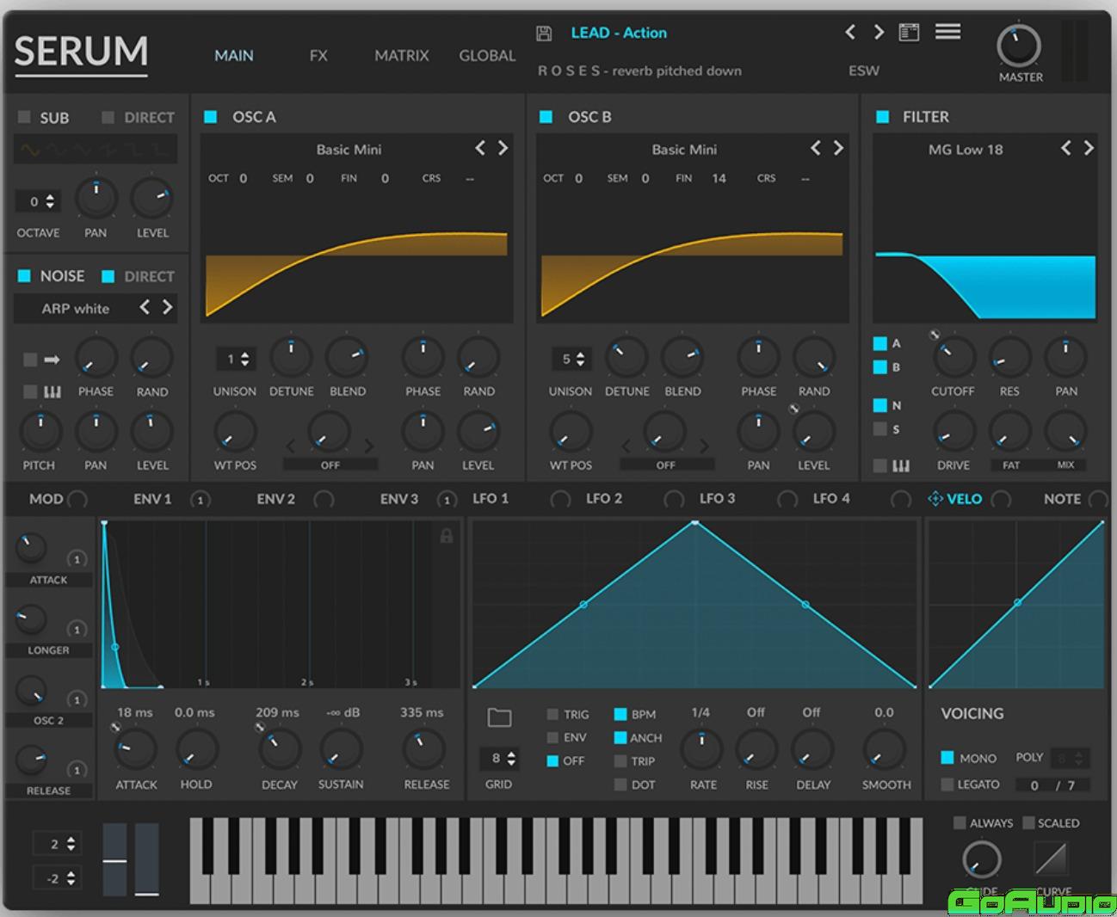Click the envelope lock icon
1117x917 pixels.
click(446, 536)
